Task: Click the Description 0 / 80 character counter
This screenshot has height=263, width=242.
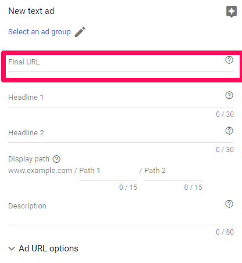Action: pos(225,232)
